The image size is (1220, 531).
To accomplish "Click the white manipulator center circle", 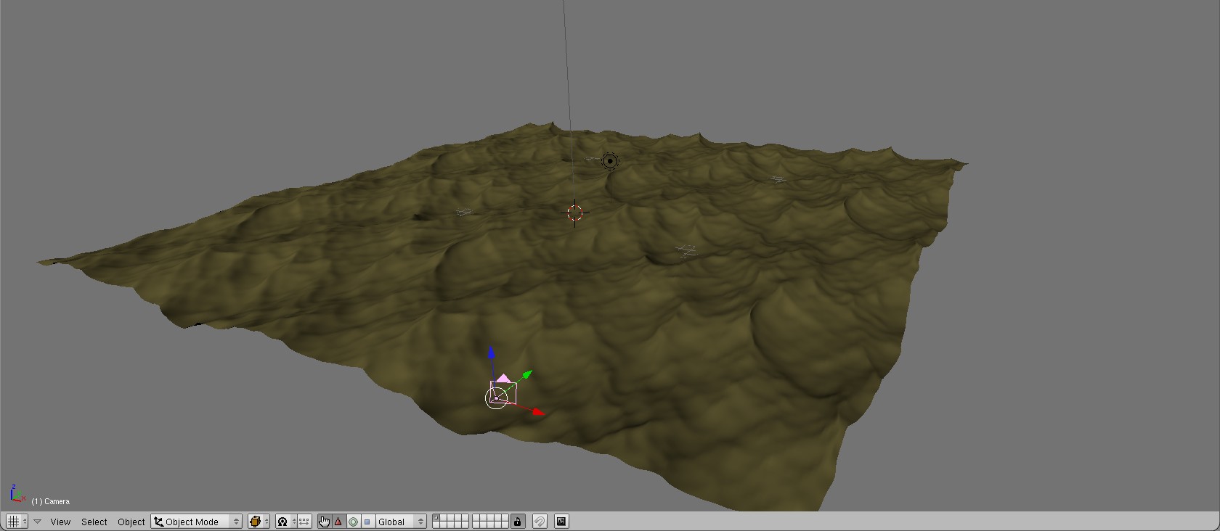I will tap(496, 398).
